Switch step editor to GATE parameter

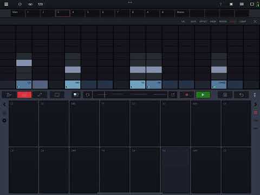tap(193, 22)
